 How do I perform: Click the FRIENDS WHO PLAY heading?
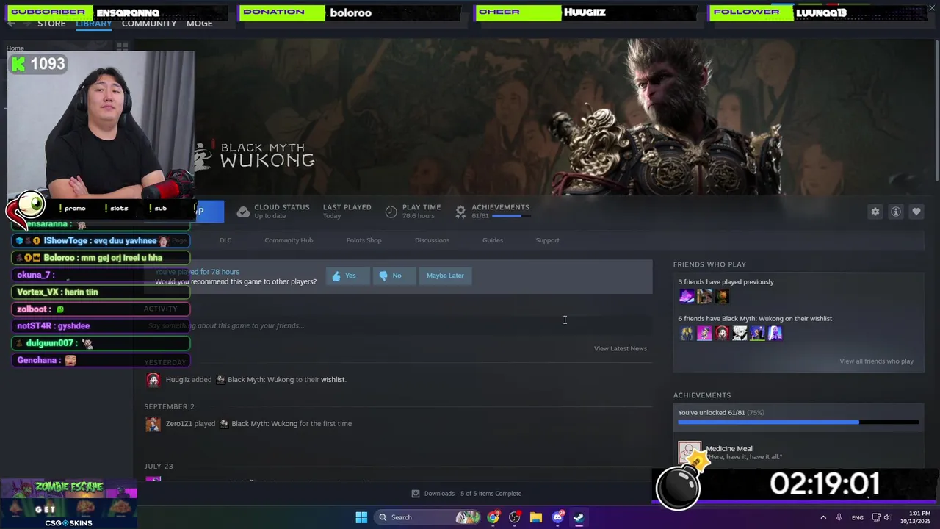tap(709, 264)
